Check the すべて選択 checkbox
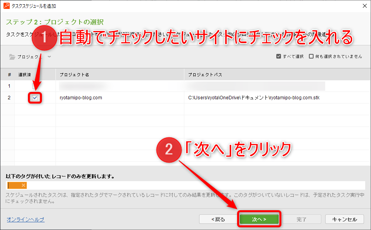The image size is (371, 230). coord(279,56)
